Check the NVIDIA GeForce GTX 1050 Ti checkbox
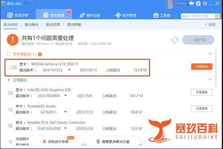This screenshot has width=223, height=149. [9, 67]
